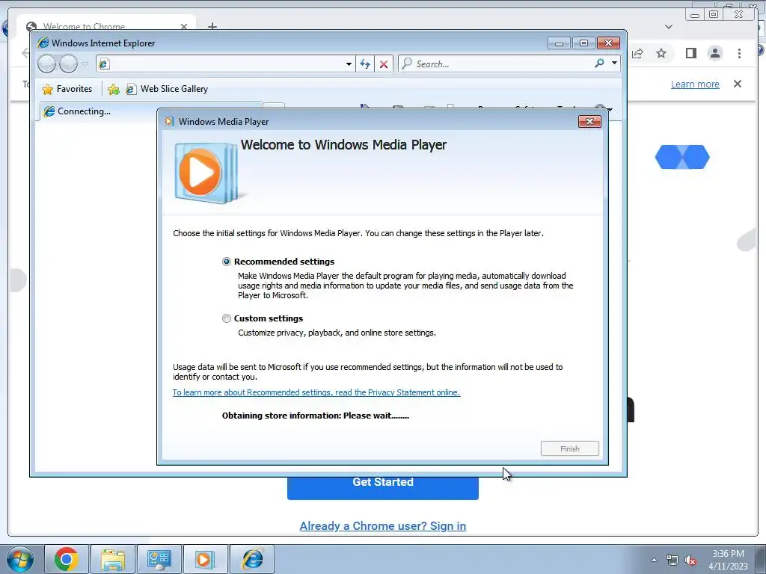Viewport: 766px width, 574px height.
Task: Open the Favorites button
Action: coord(67,89)
